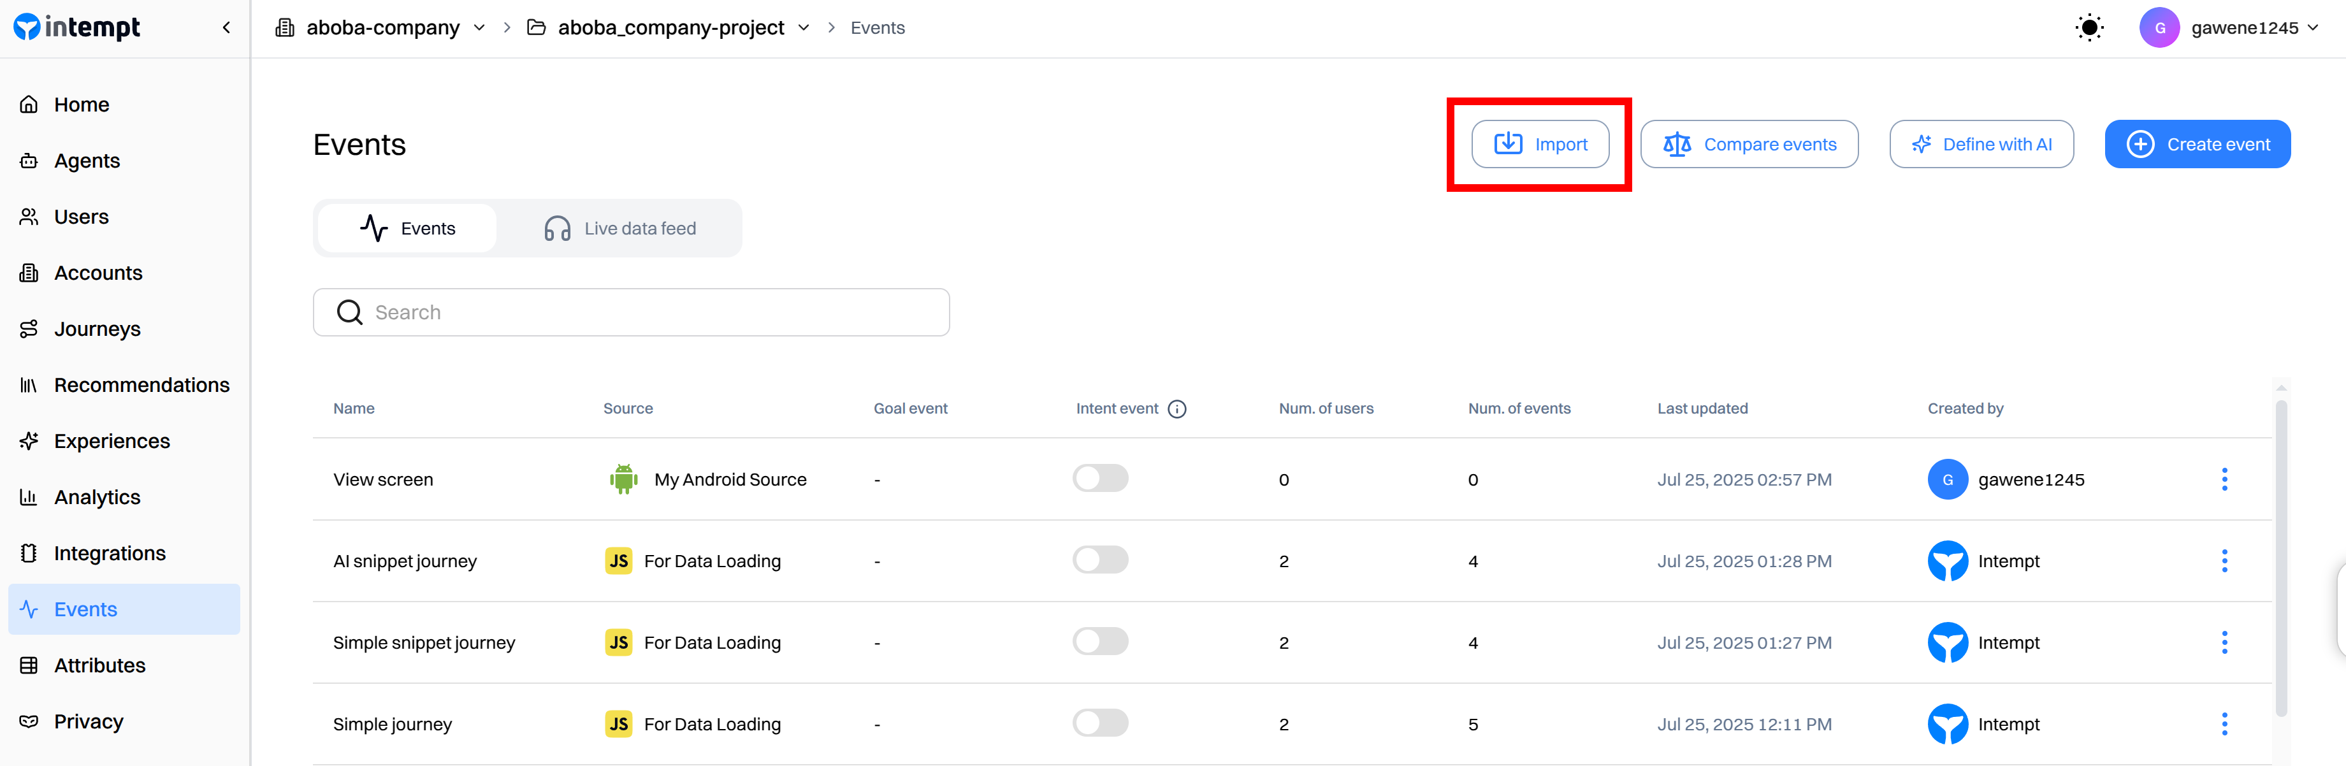2346x766 pixels.
Task: Click the Intempt logo
Action: [x=77, y=28]
